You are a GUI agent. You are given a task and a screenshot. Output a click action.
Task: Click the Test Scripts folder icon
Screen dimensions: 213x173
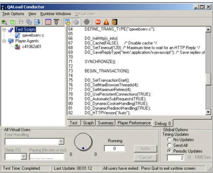[x=11, y=30]
